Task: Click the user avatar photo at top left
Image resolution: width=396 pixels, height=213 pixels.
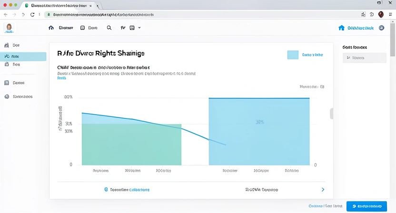Action: tap(9, 28)
